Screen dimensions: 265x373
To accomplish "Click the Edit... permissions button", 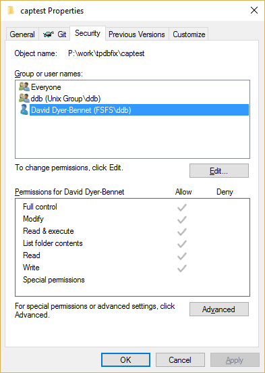I will tap(219, 170).
